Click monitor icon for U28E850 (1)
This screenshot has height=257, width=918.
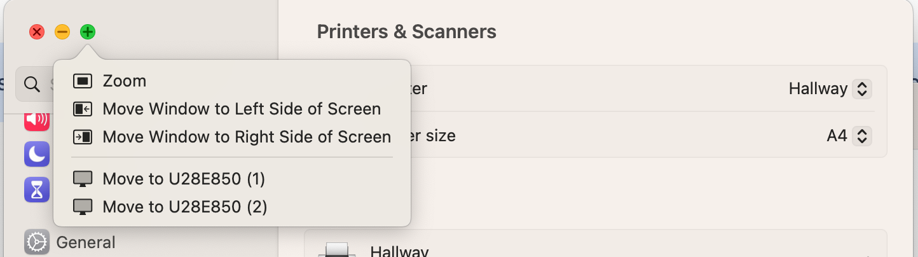pos(83,179)
